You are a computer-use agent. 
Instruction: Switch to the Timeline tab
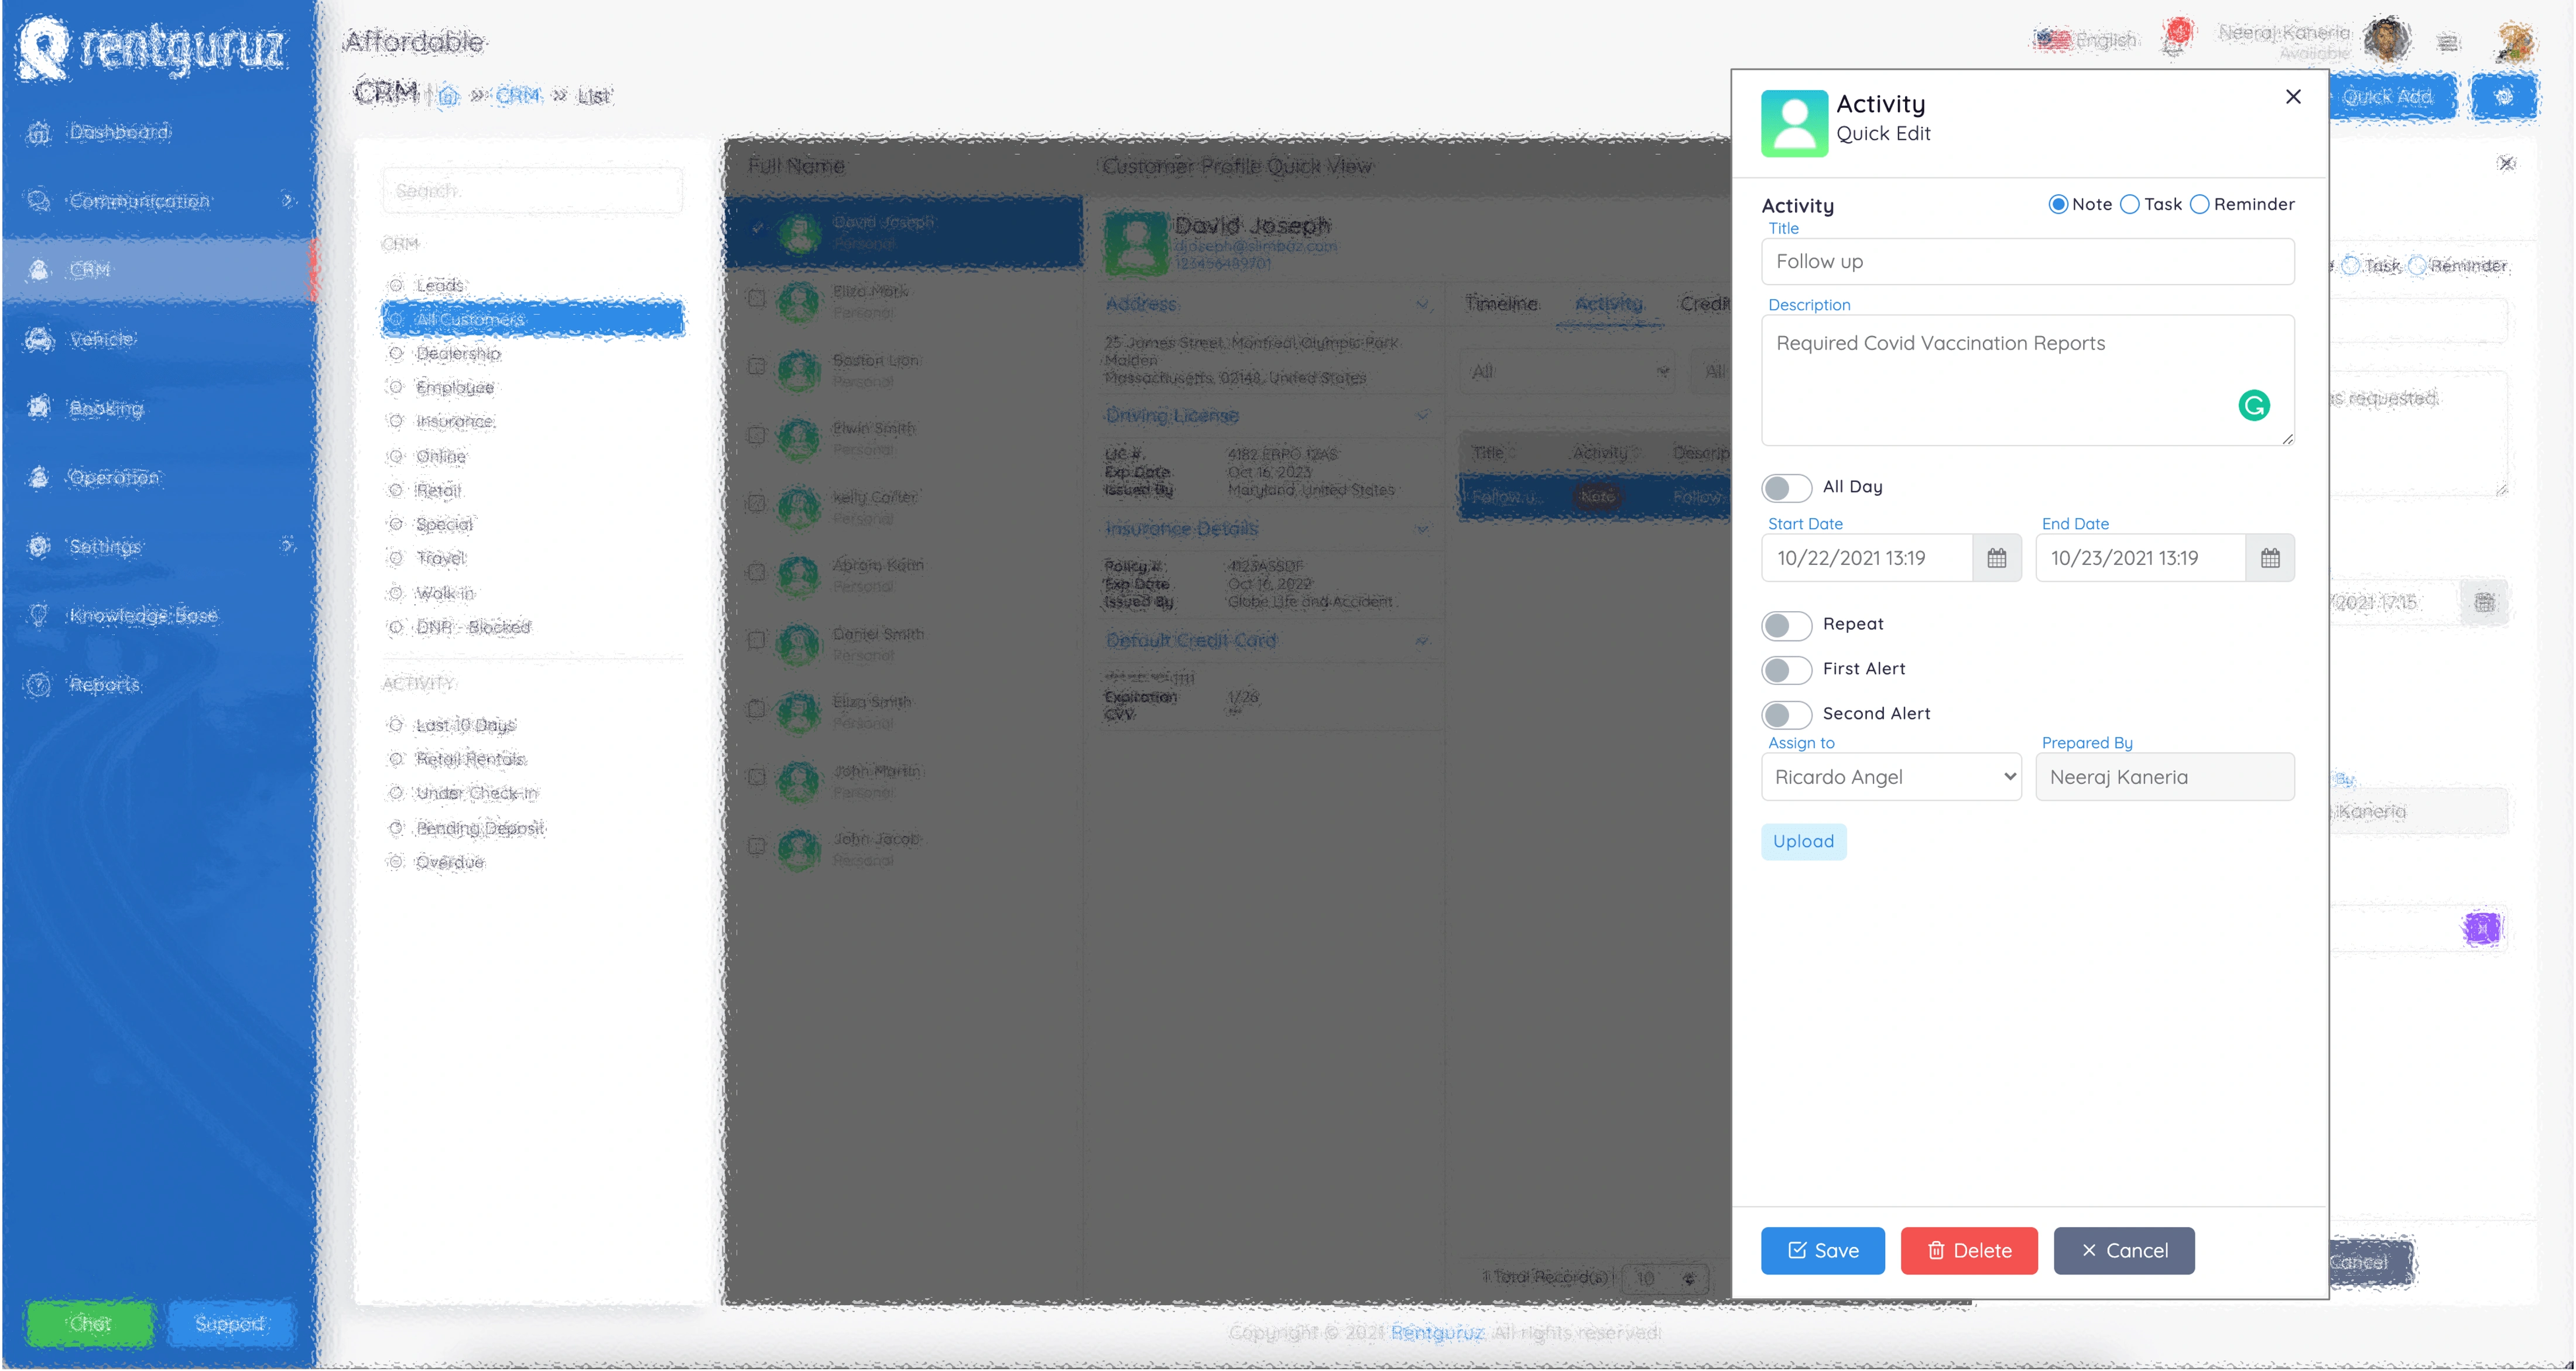click(x=1501, y=303)
